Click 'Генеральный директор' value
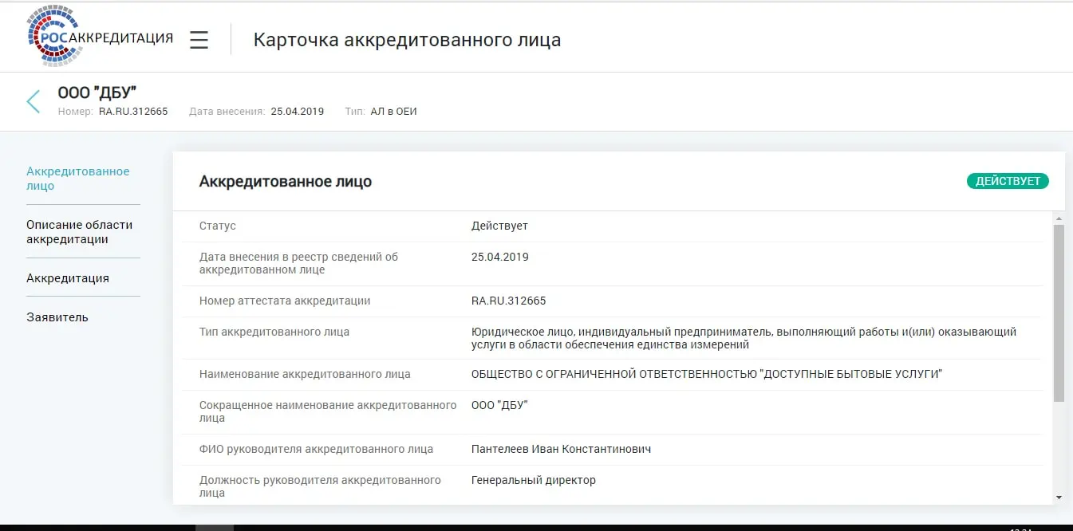This screenshot has height=531, width=1073. [x=534, y=480]
